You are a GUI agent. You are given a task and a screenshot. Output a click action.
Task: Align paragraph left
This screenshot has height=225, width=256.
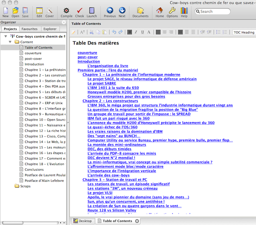[158, 32]
